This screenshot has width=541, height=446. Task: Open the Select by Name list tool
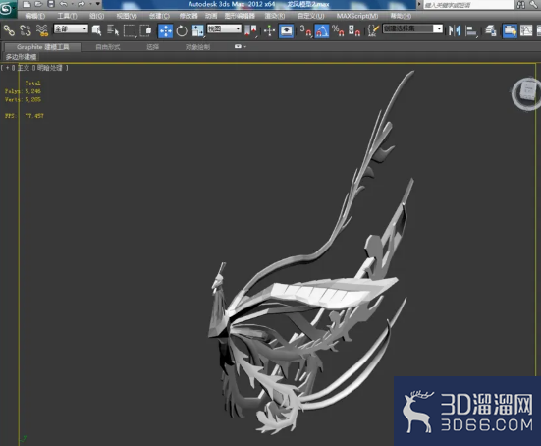point(113,30)
